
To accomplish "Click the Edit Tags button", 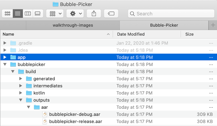I will (x=111, y=14).
